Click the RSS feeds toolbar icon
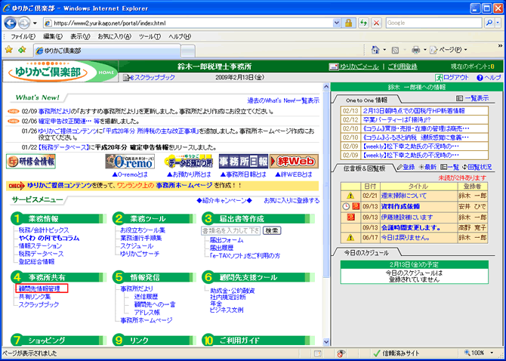Image resolution: width=506 pixels, height=361 pixels. tap(395, 50)
